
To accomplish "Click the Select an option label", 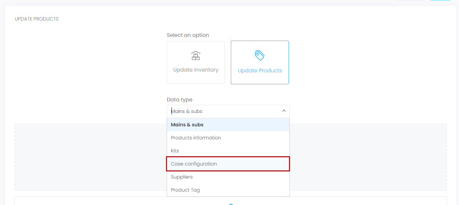I will [x=188, y=35].
